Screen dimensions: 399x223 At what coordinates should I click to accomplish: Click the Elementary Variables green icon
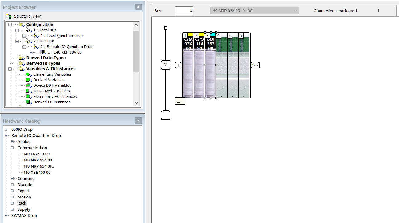pyautogui.click(x=29, y=74)
